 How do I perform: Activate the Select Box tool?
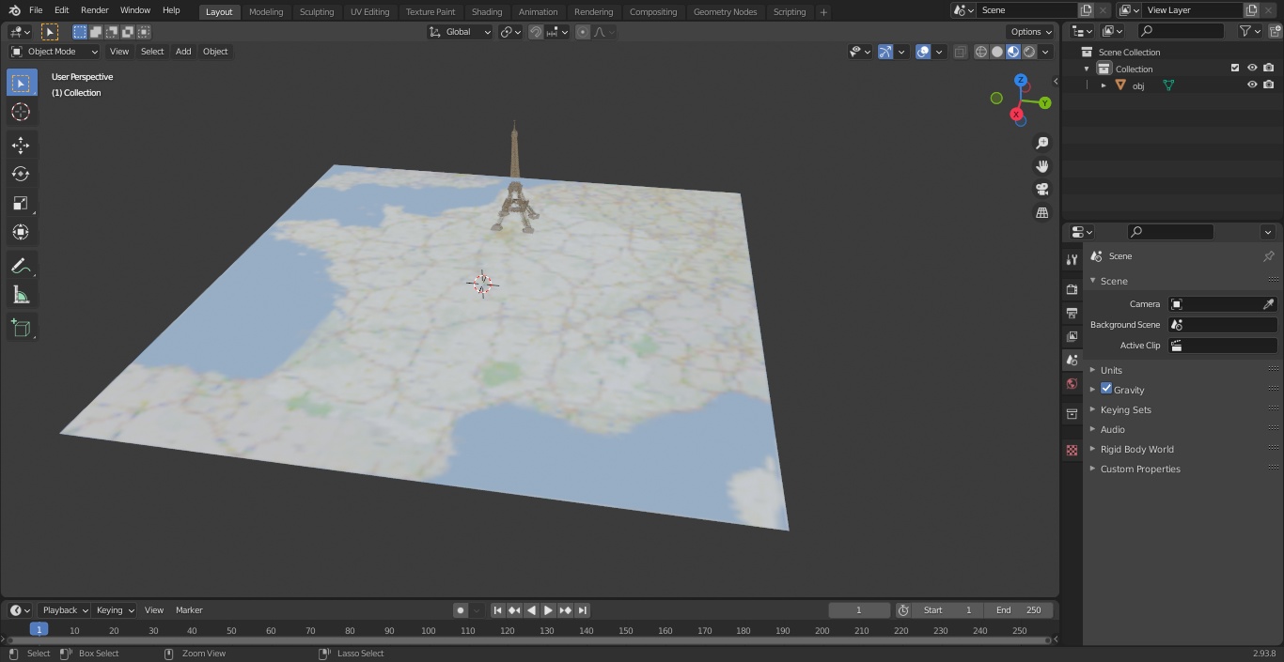(21, 83)
